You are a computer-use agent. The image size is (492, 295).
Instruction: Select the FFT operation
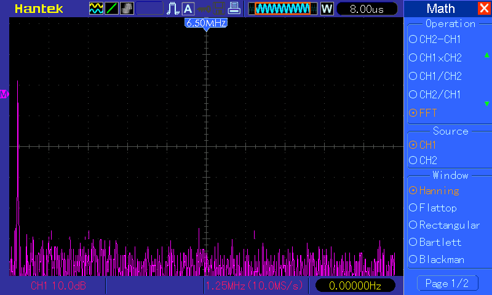(423, 113)
